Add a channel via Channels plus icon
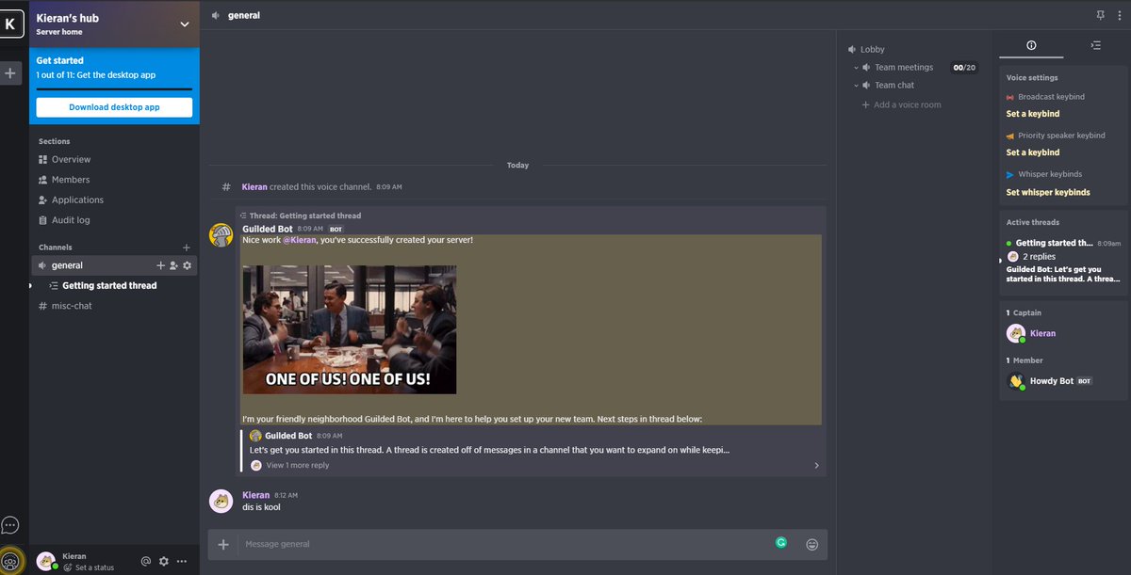The height and width of the screenshot is (575, 1131). (x=186, y=248)
